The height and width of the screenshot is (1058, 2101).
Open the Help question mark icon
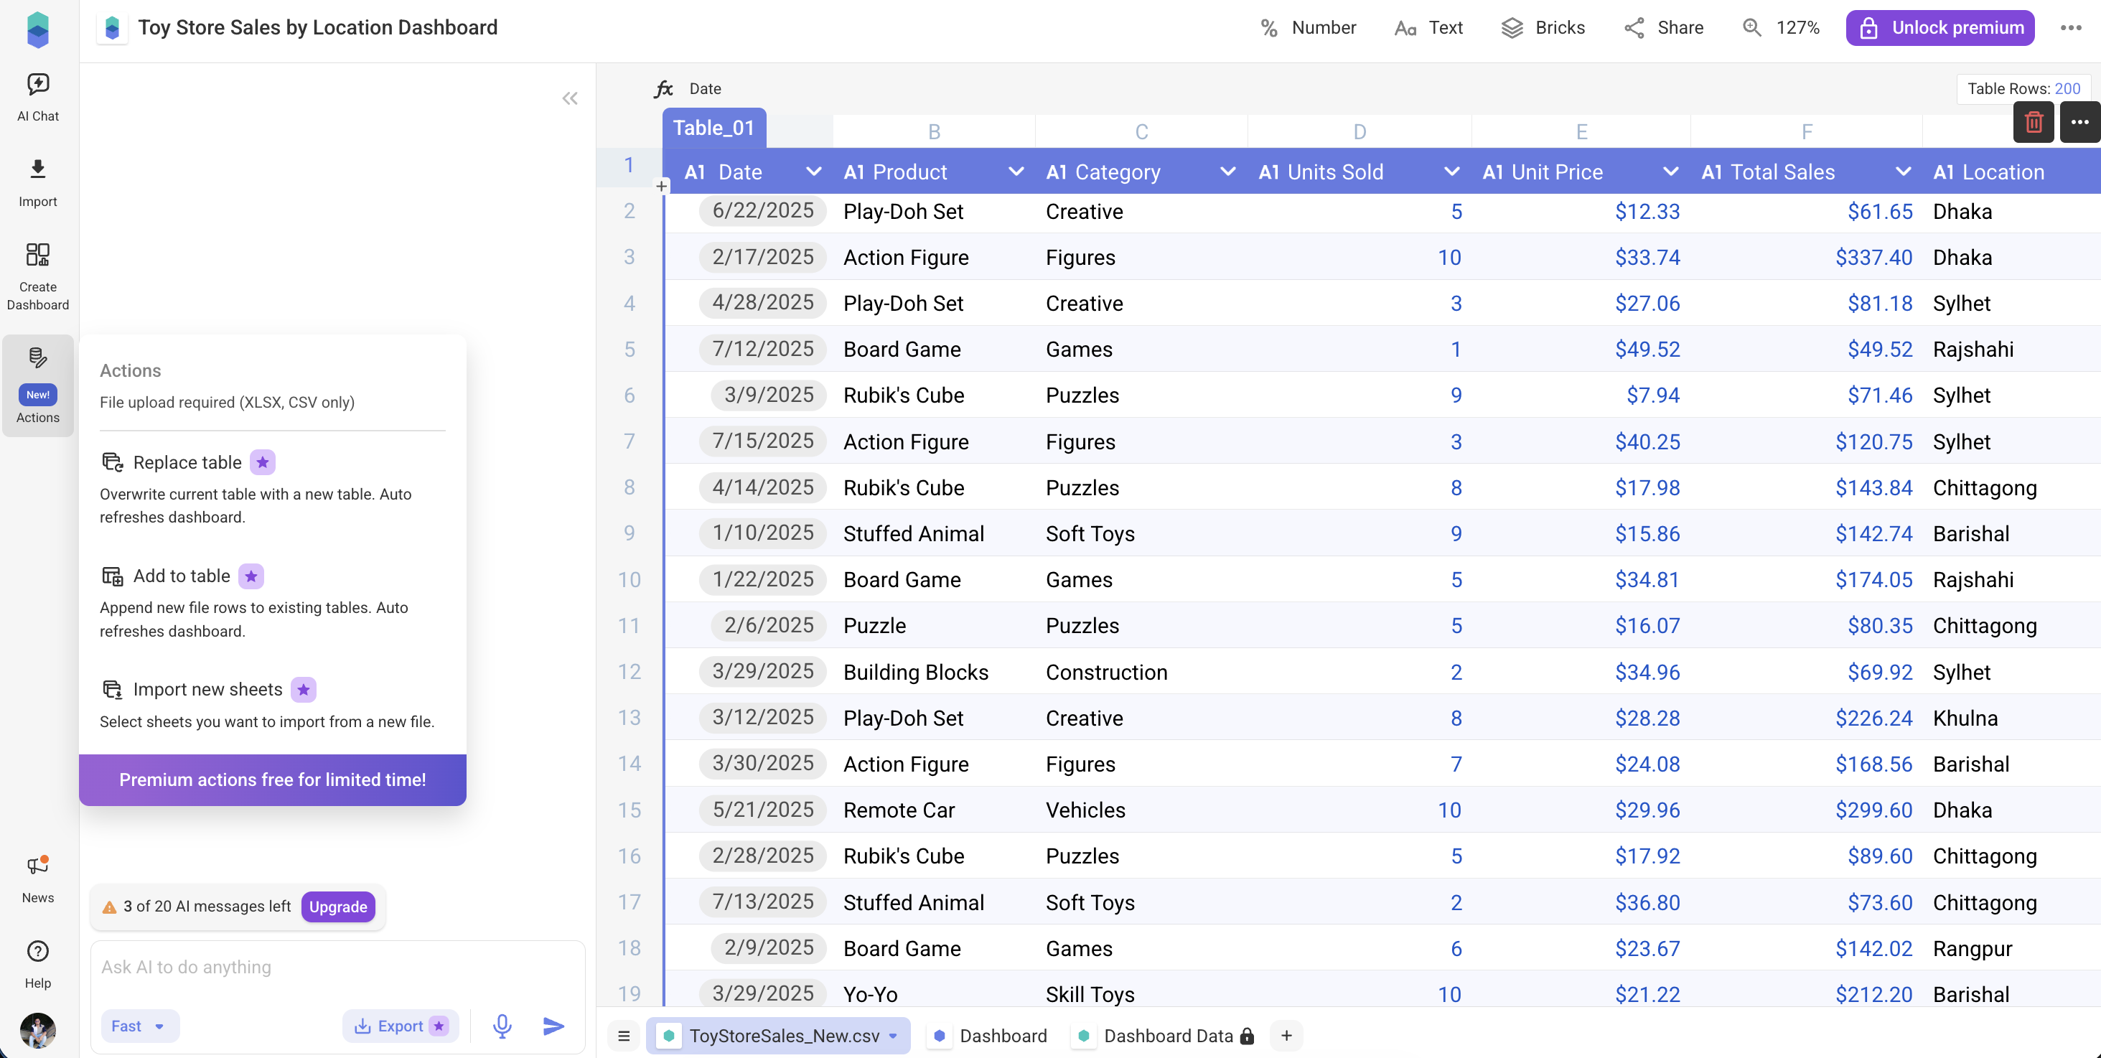pos(37,951)
